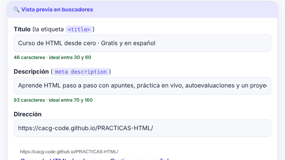Click the '46 caracteres · ideal entre 30 y 60' text

click(x=52, y=57)
